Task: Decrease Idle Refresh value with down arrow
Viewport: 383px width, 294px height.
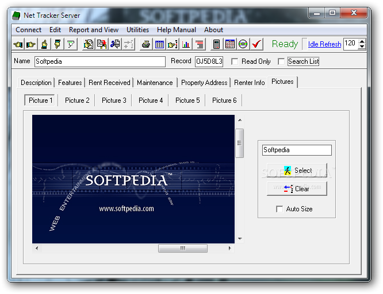Action: click(x=362, y=47)
